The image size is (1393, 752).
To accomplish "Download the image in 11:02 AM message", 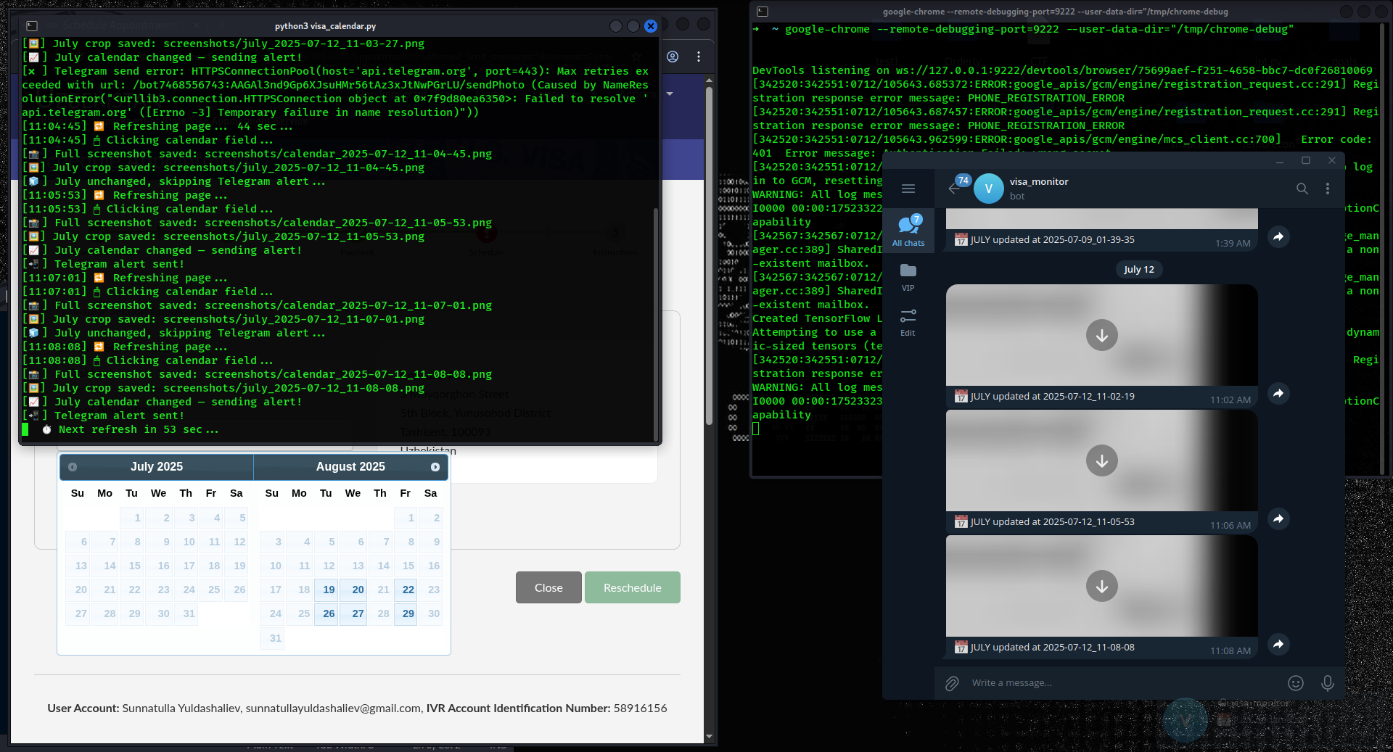I will (1101, 336).
